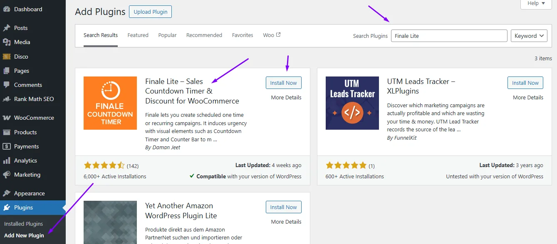Open Installed Plugins submenu item
This screenshot has height=244, width=557.
click(x=24, y=224)
